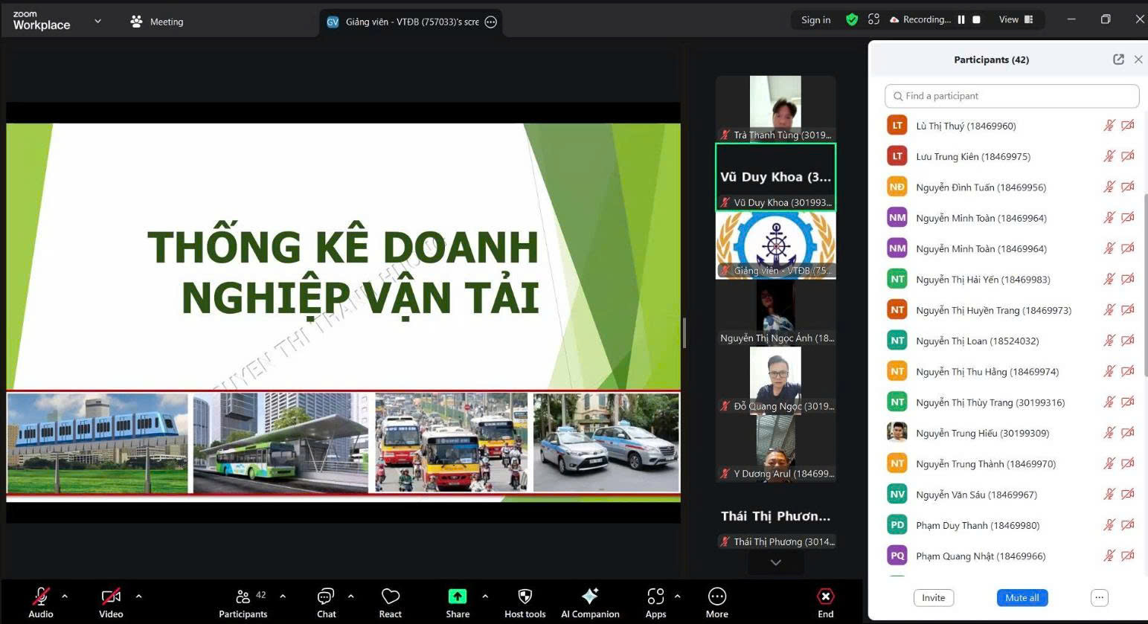
Task: Open Host tools shield icon
Action: coord(525,596)
